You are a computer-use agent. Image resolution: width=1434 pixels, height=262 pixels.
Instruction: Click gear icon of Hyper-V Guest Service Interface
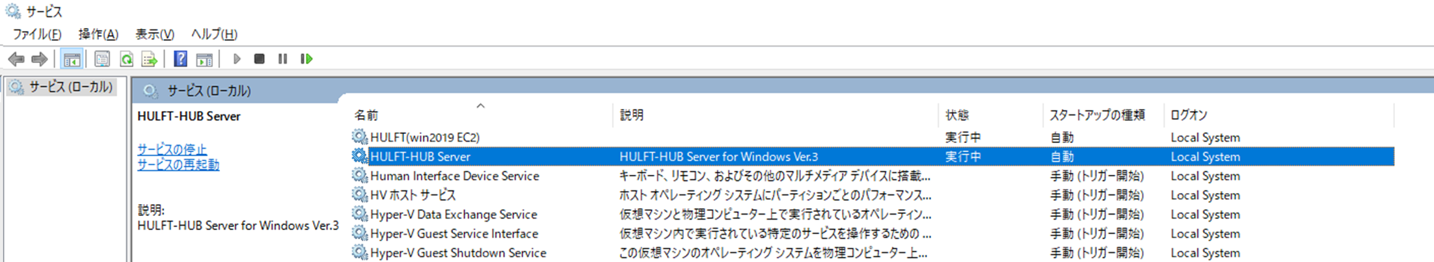point(359,233)
